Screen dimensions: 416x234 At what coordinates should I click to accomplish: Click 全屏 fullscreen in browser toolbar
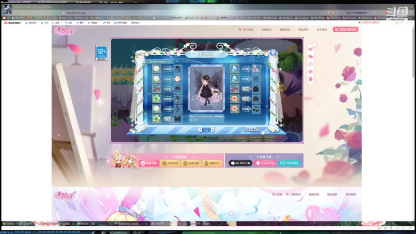pyautogui.click(x=69, y=23)
